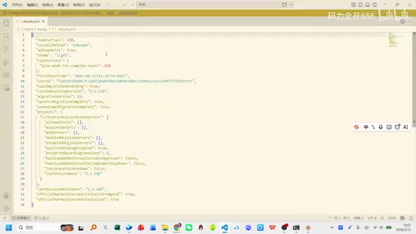416x234 pixels.
Task: Click the lastVersionBase line 28
Action: [73, 174]
